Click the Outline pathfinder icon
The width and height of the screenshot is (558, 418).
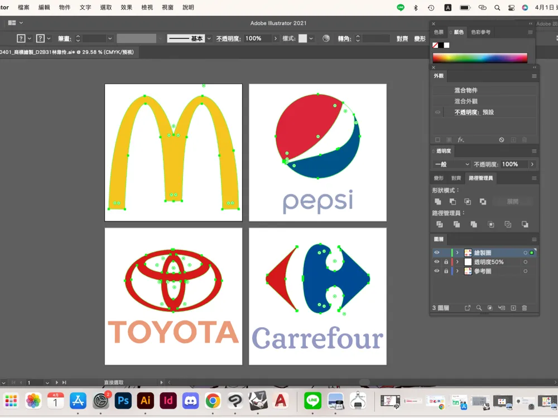508,224
